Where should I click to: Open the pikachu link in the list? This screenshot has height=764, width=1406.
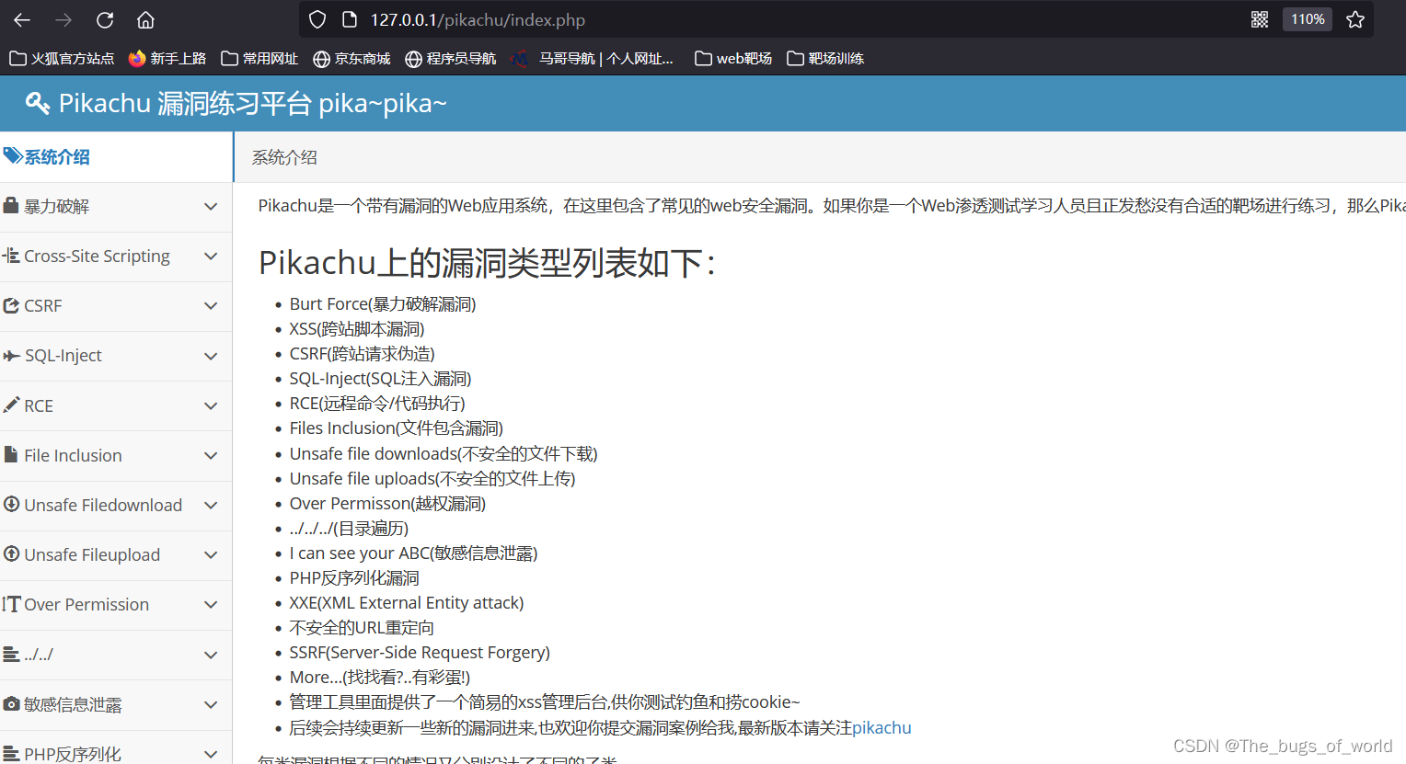pyautogui.click(x=882, y=727)
